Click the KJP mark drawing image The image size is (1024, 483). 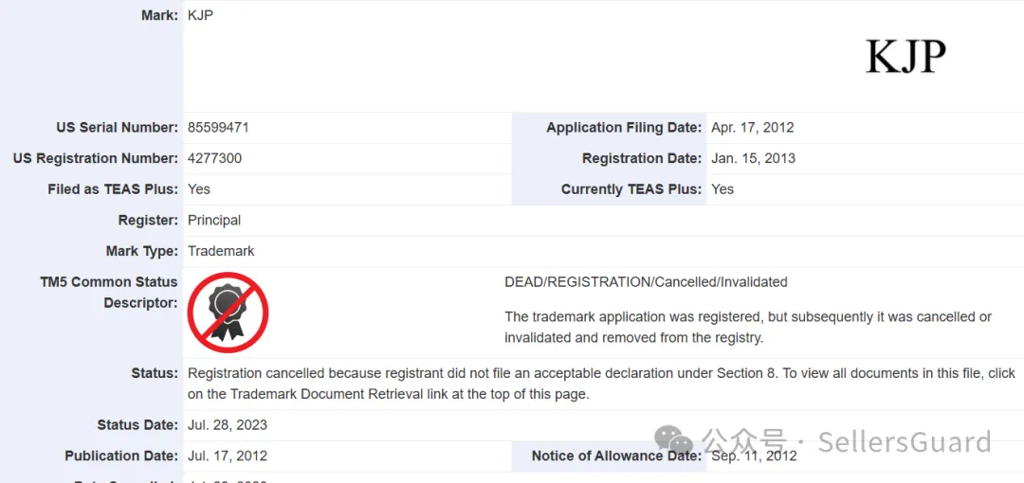pos(905,57)
